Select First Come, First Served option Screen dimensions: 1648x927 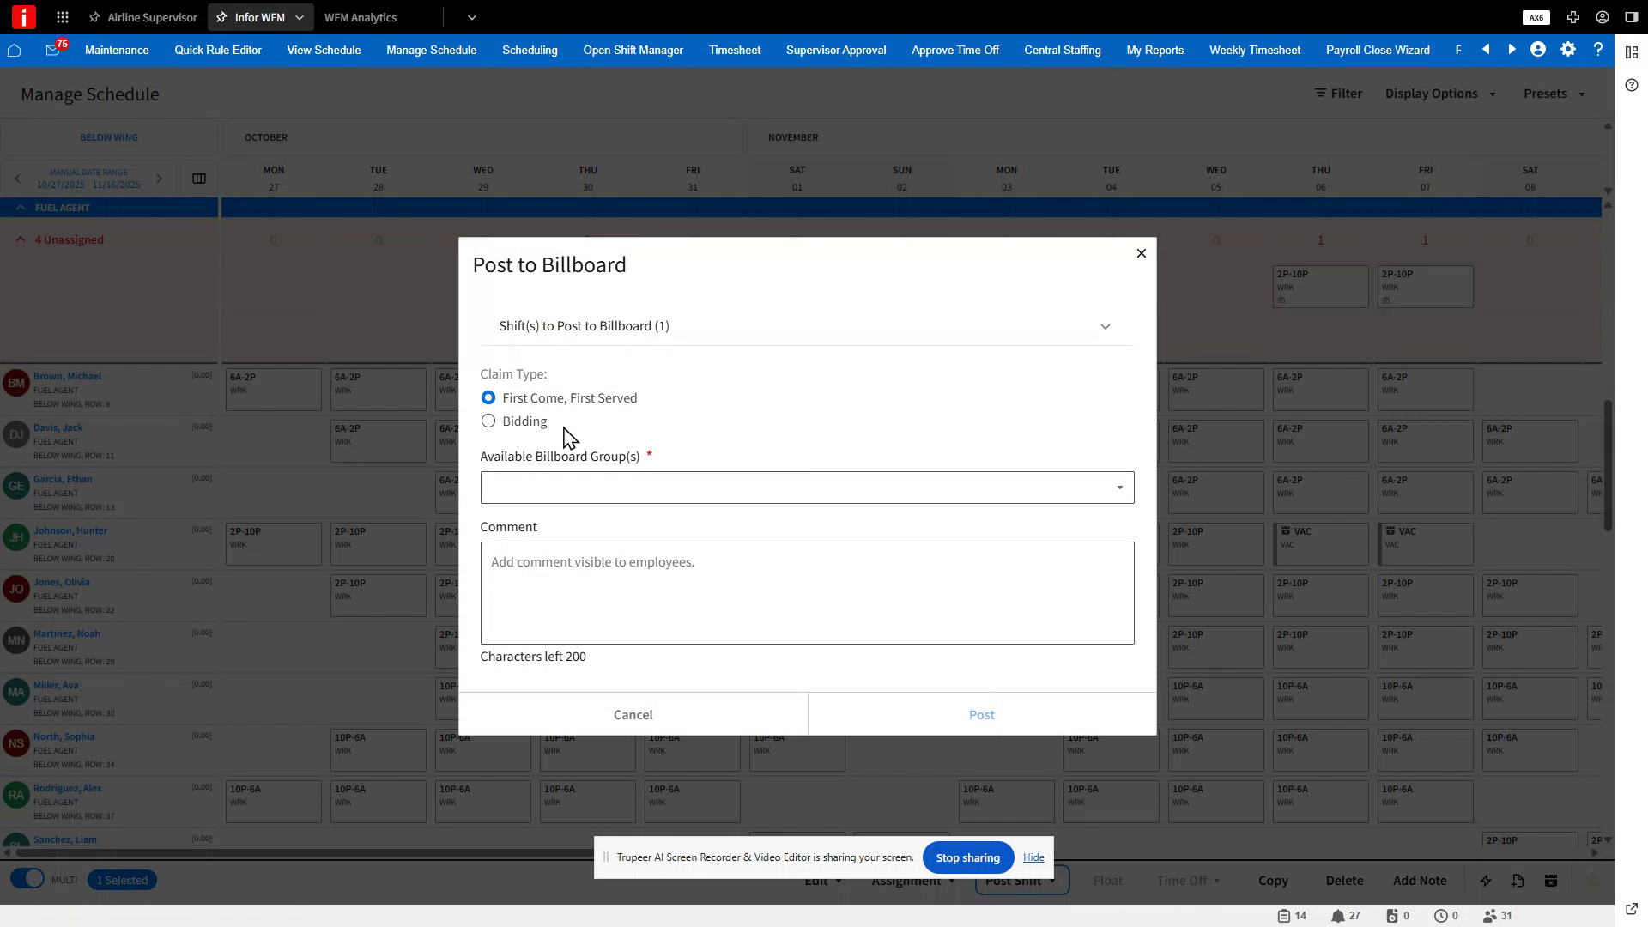point(488,397)
